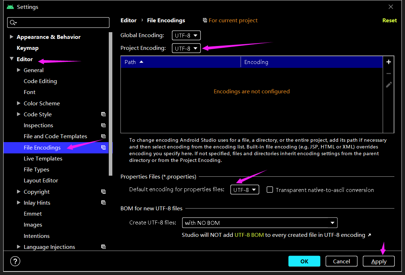Open Code Editing settings

[40, 81]
